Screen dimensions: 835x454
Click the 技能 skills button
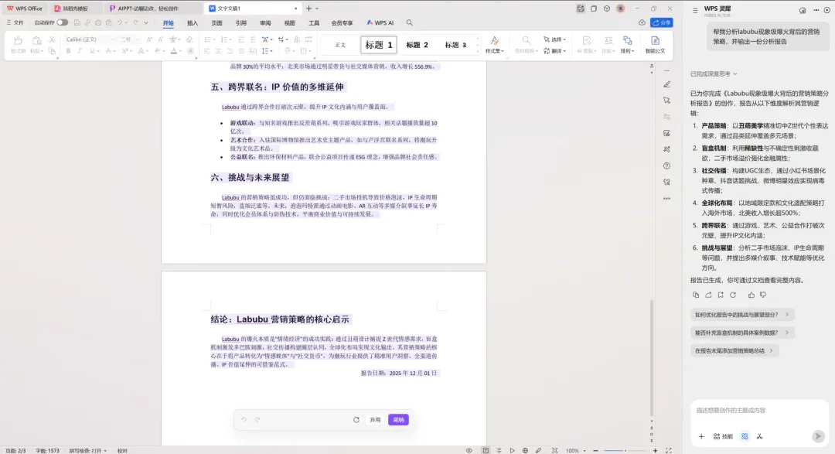point(723,436)
